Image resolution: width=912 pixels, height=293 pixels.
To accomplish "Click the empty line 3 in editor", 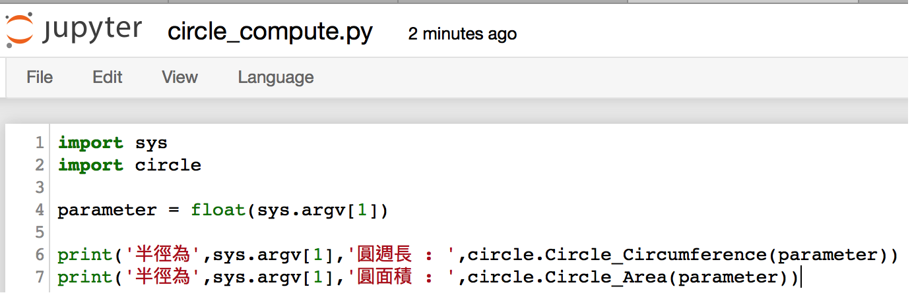I will (462, 188).
